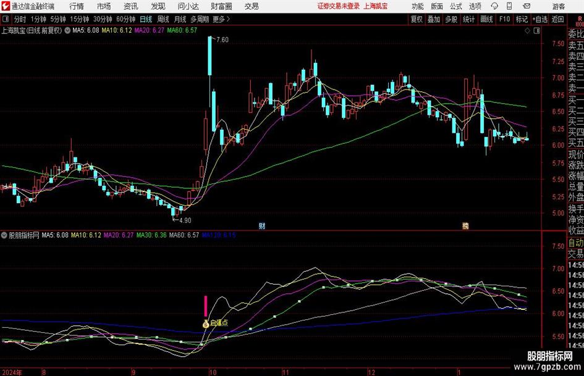Viewport: 584px width, 376px height.
Task: Toggle the left panel layout icon
Action: (x=6, y=19)
